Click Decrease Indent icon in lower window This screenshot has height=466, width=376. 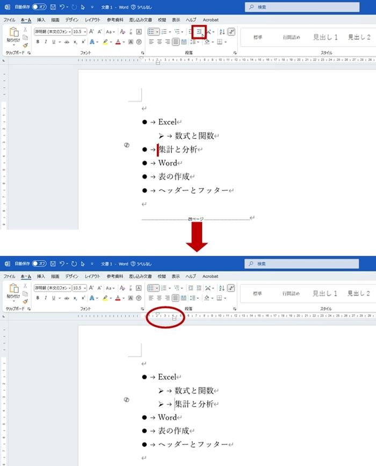pos(191,288)
